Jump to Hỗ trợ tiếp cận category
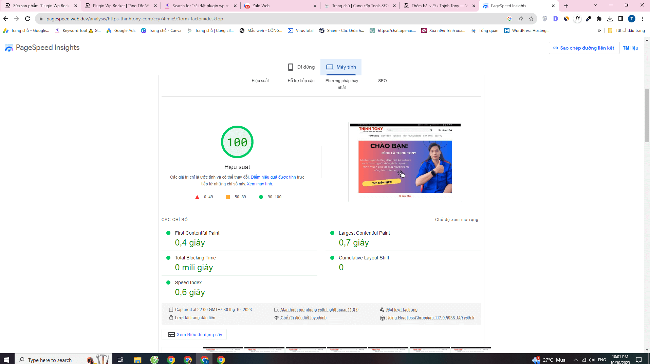This screenshot has width=650, height=364. [x=301, y=81]
